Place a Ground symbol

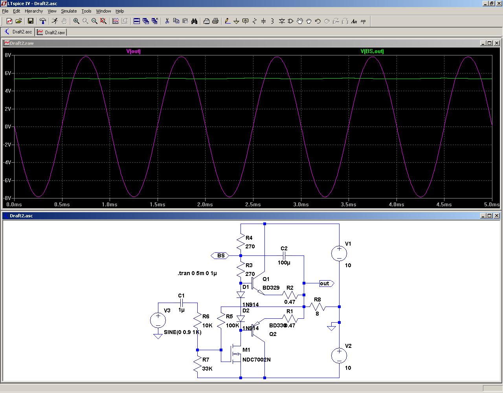click(237, 21)
